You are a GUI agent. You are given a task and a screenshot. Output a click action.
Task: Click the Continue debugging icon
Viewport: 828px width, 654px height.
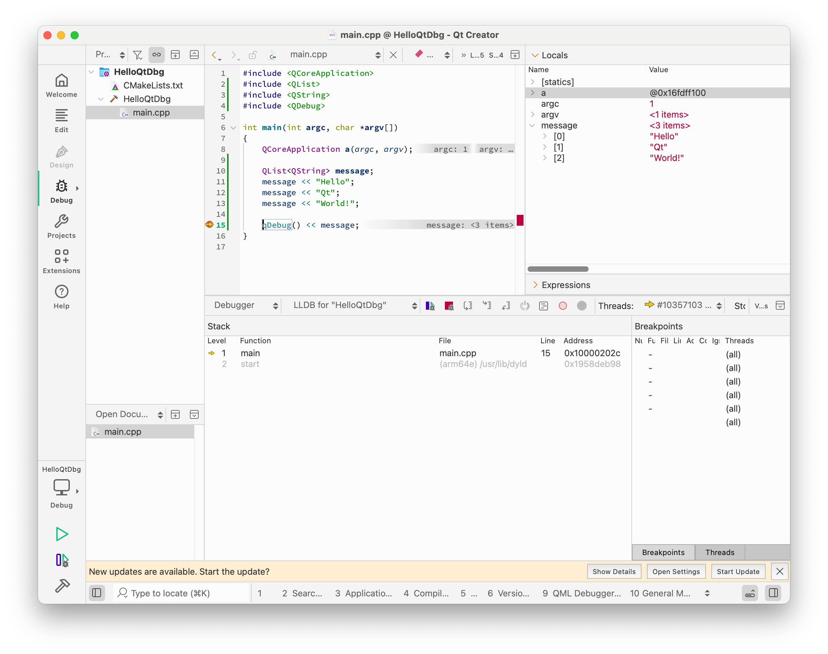point(430,306)
